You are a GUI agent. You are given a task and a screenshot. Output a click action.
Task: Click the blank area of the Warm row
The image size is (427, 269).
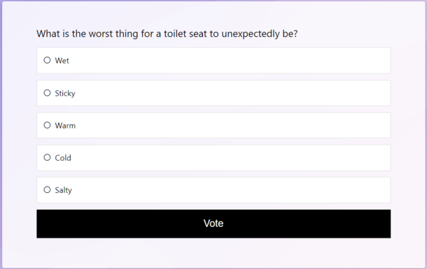pos(232,125)
